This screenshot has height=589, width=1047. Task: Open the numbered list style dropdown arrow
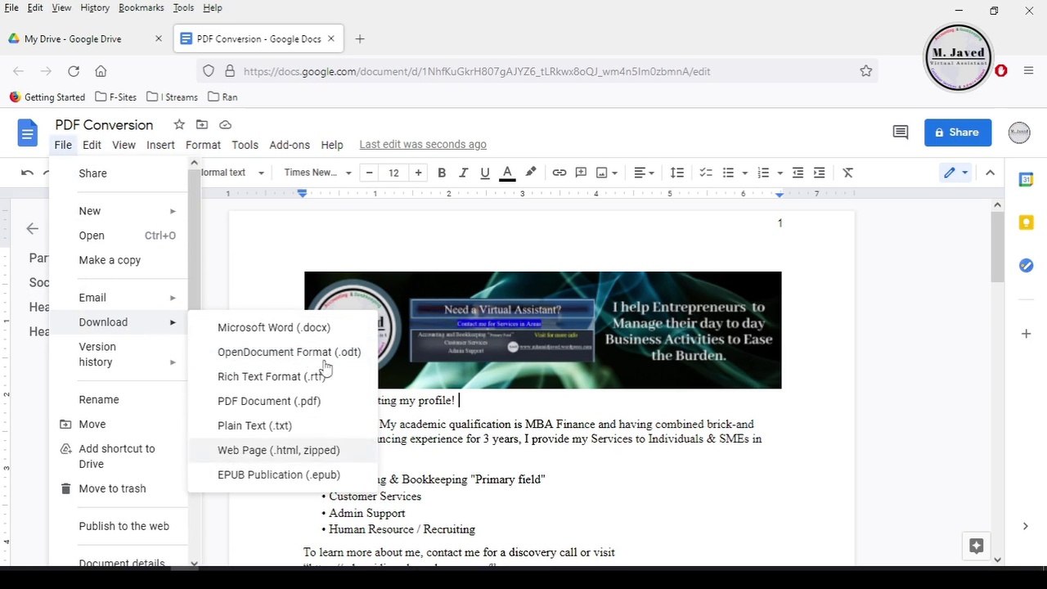click(780, 173)
